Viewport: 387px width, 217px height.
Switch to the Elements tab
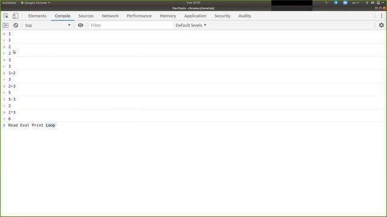[37, 16]
